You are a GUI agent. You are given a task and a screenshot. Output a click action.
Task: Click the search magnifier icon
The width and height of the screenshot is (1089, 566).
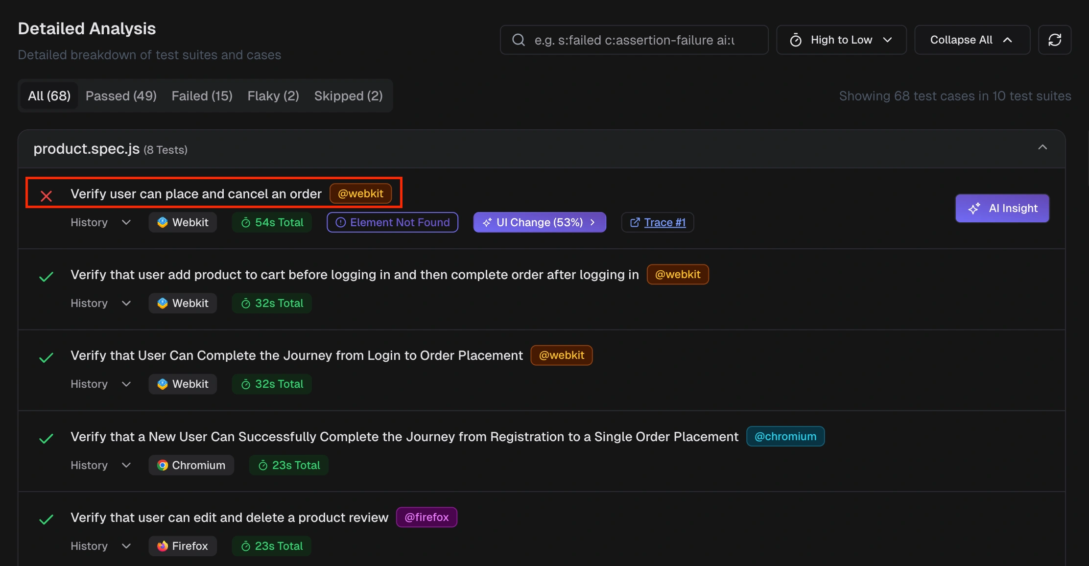tap(519, 40)
